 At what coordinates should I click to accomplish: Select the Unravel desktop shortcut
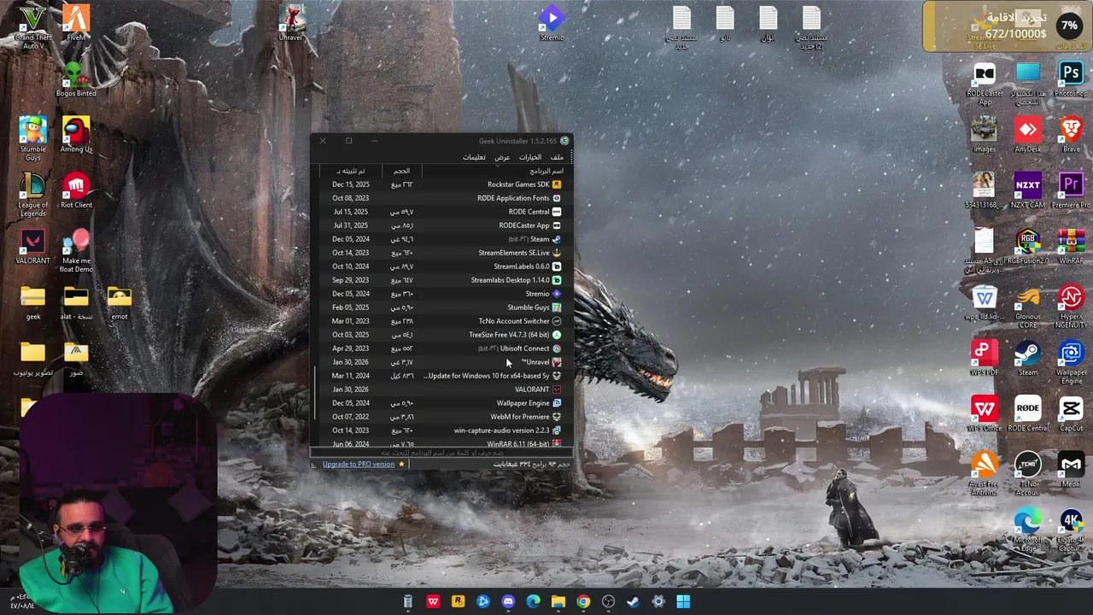[291, 23]
